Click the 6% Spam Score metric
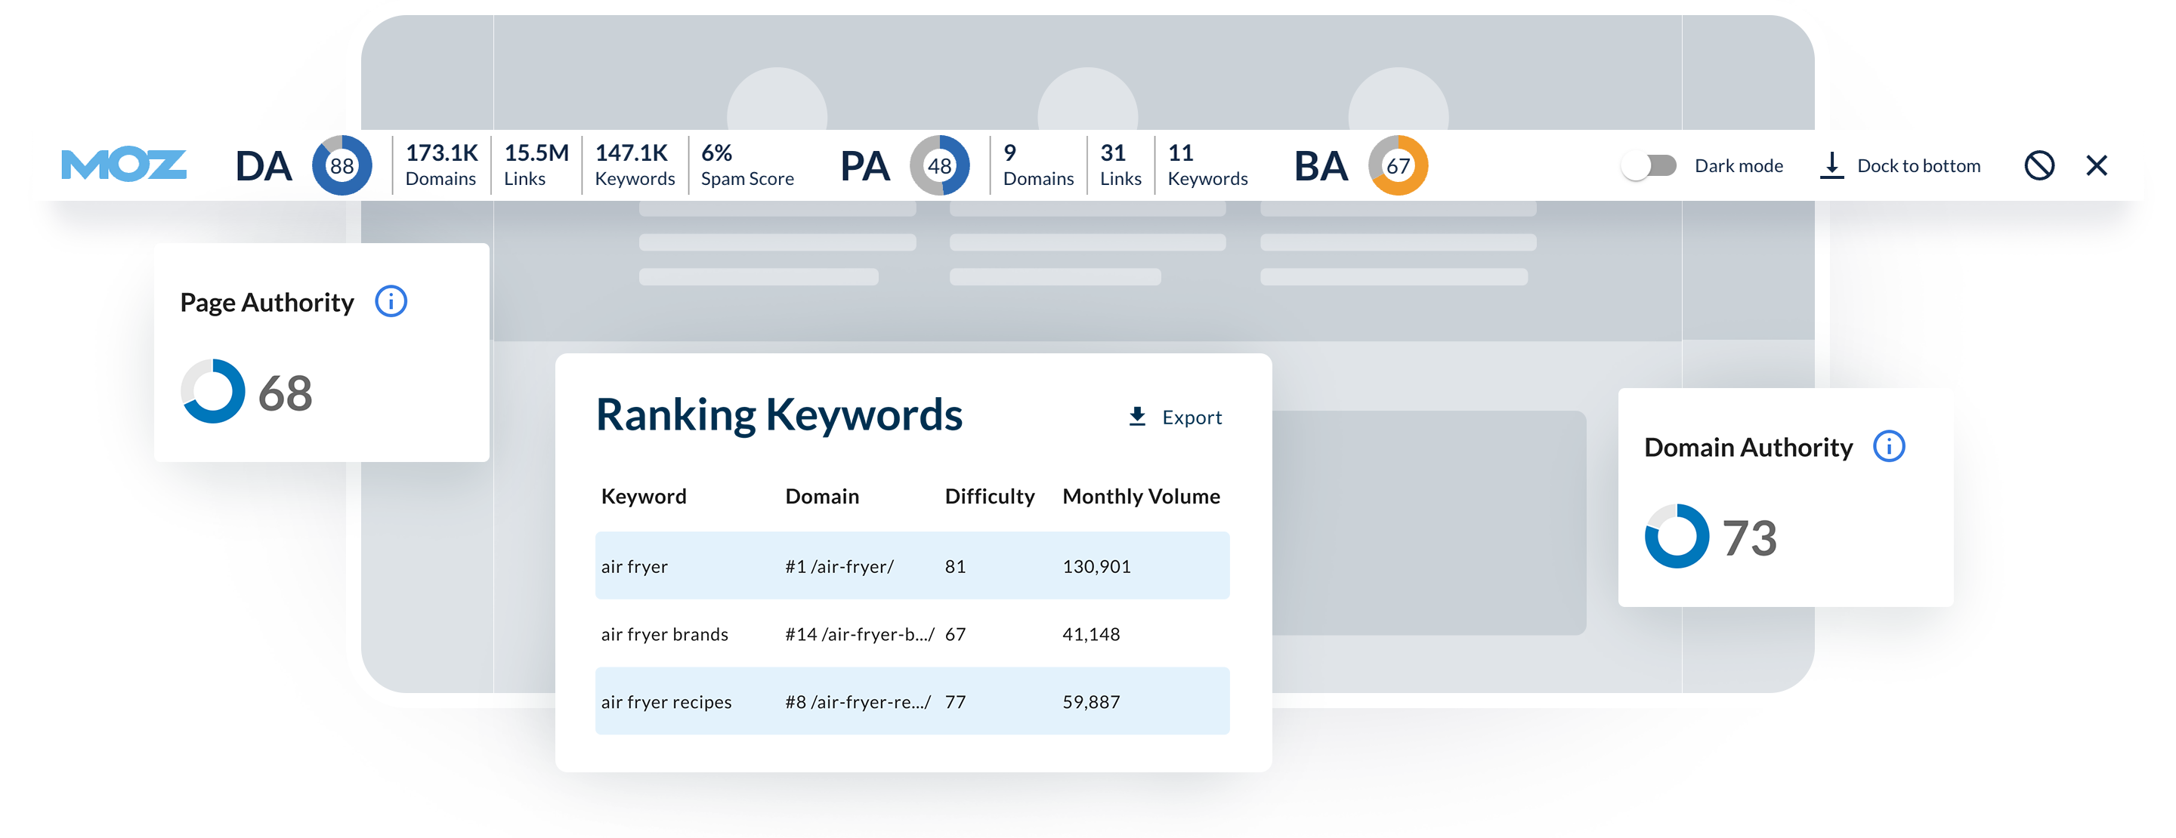 point(746,165)
